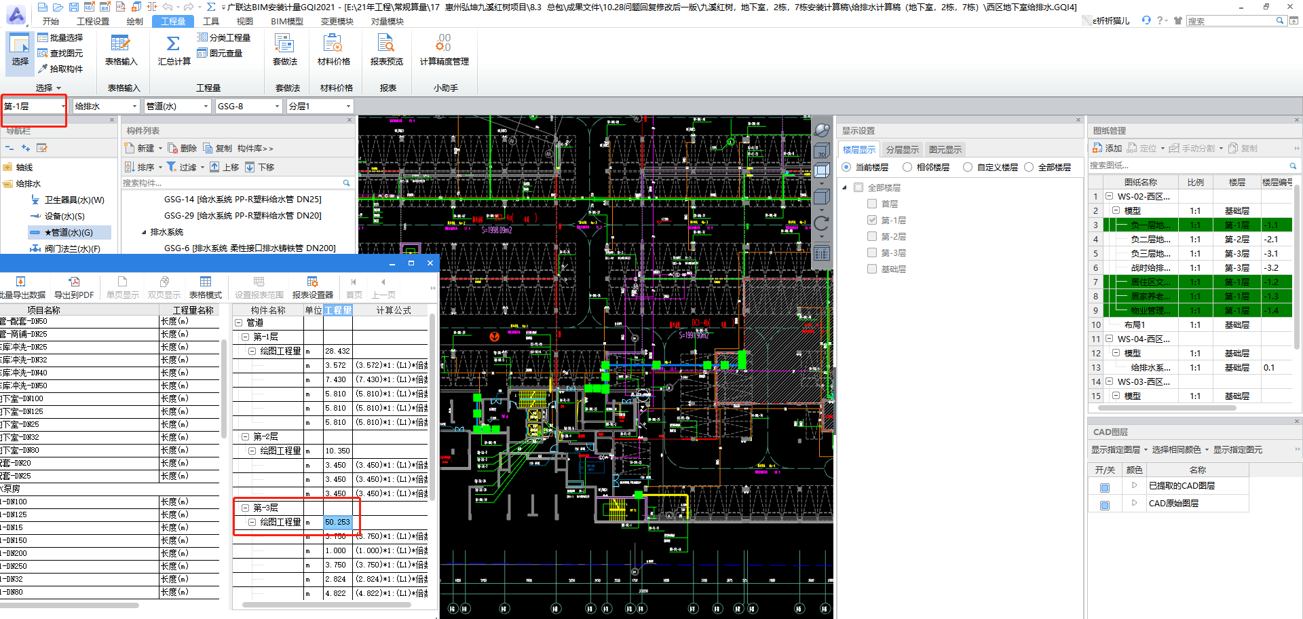Image resolution: width=1303 pixels, height=619 pixels.
Task: Select 自定义楼层 radio button
Action: pos(968,167)
